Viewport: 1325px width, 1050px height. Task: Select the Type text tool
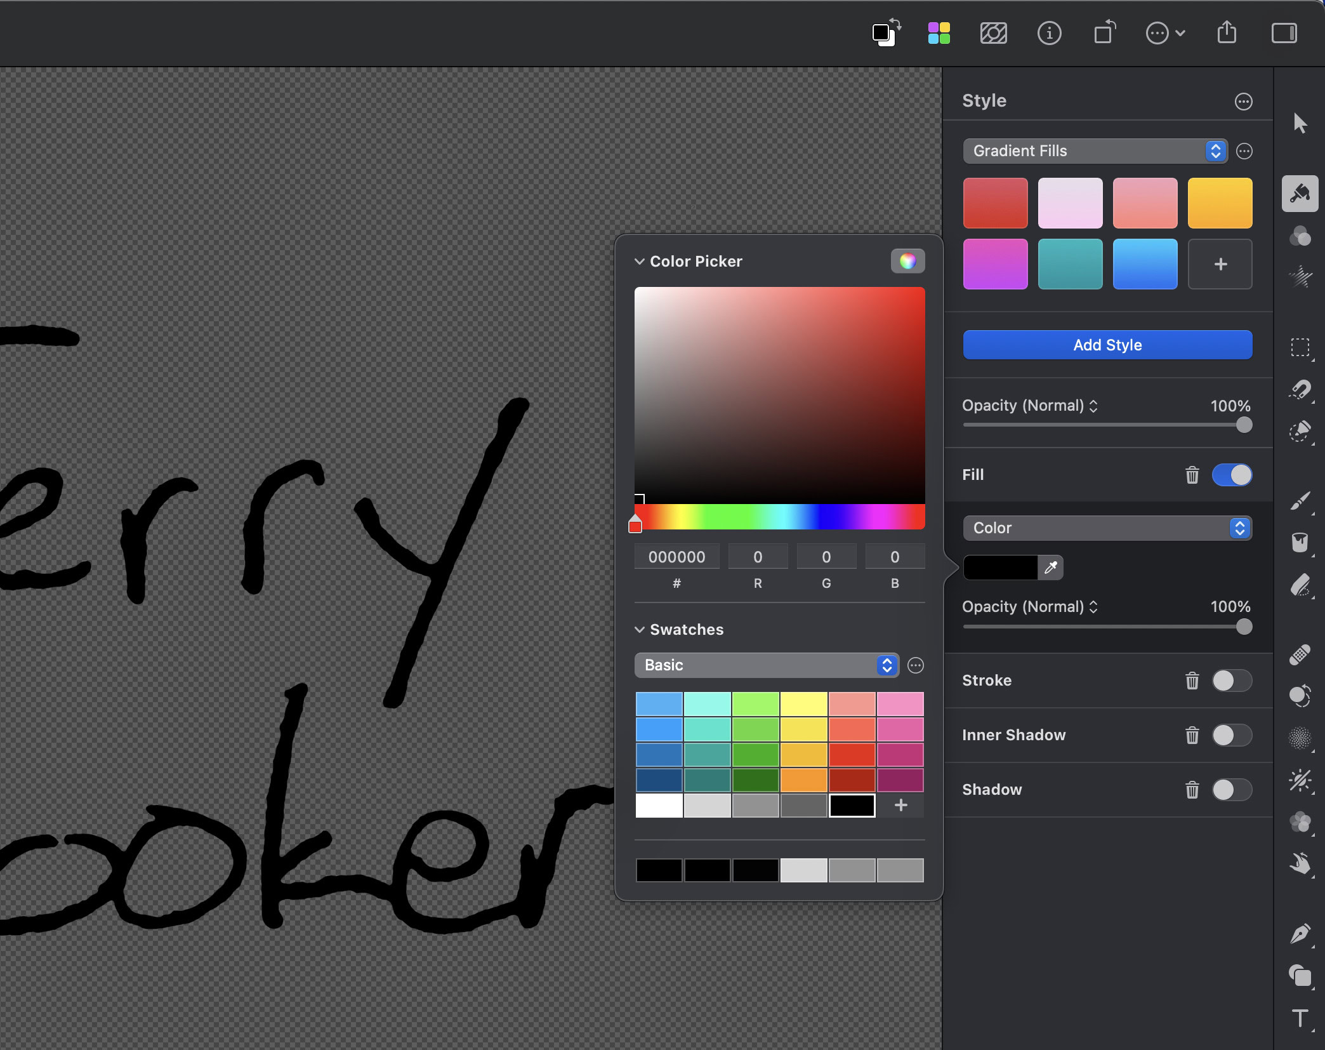[x=1300, y=1018]
